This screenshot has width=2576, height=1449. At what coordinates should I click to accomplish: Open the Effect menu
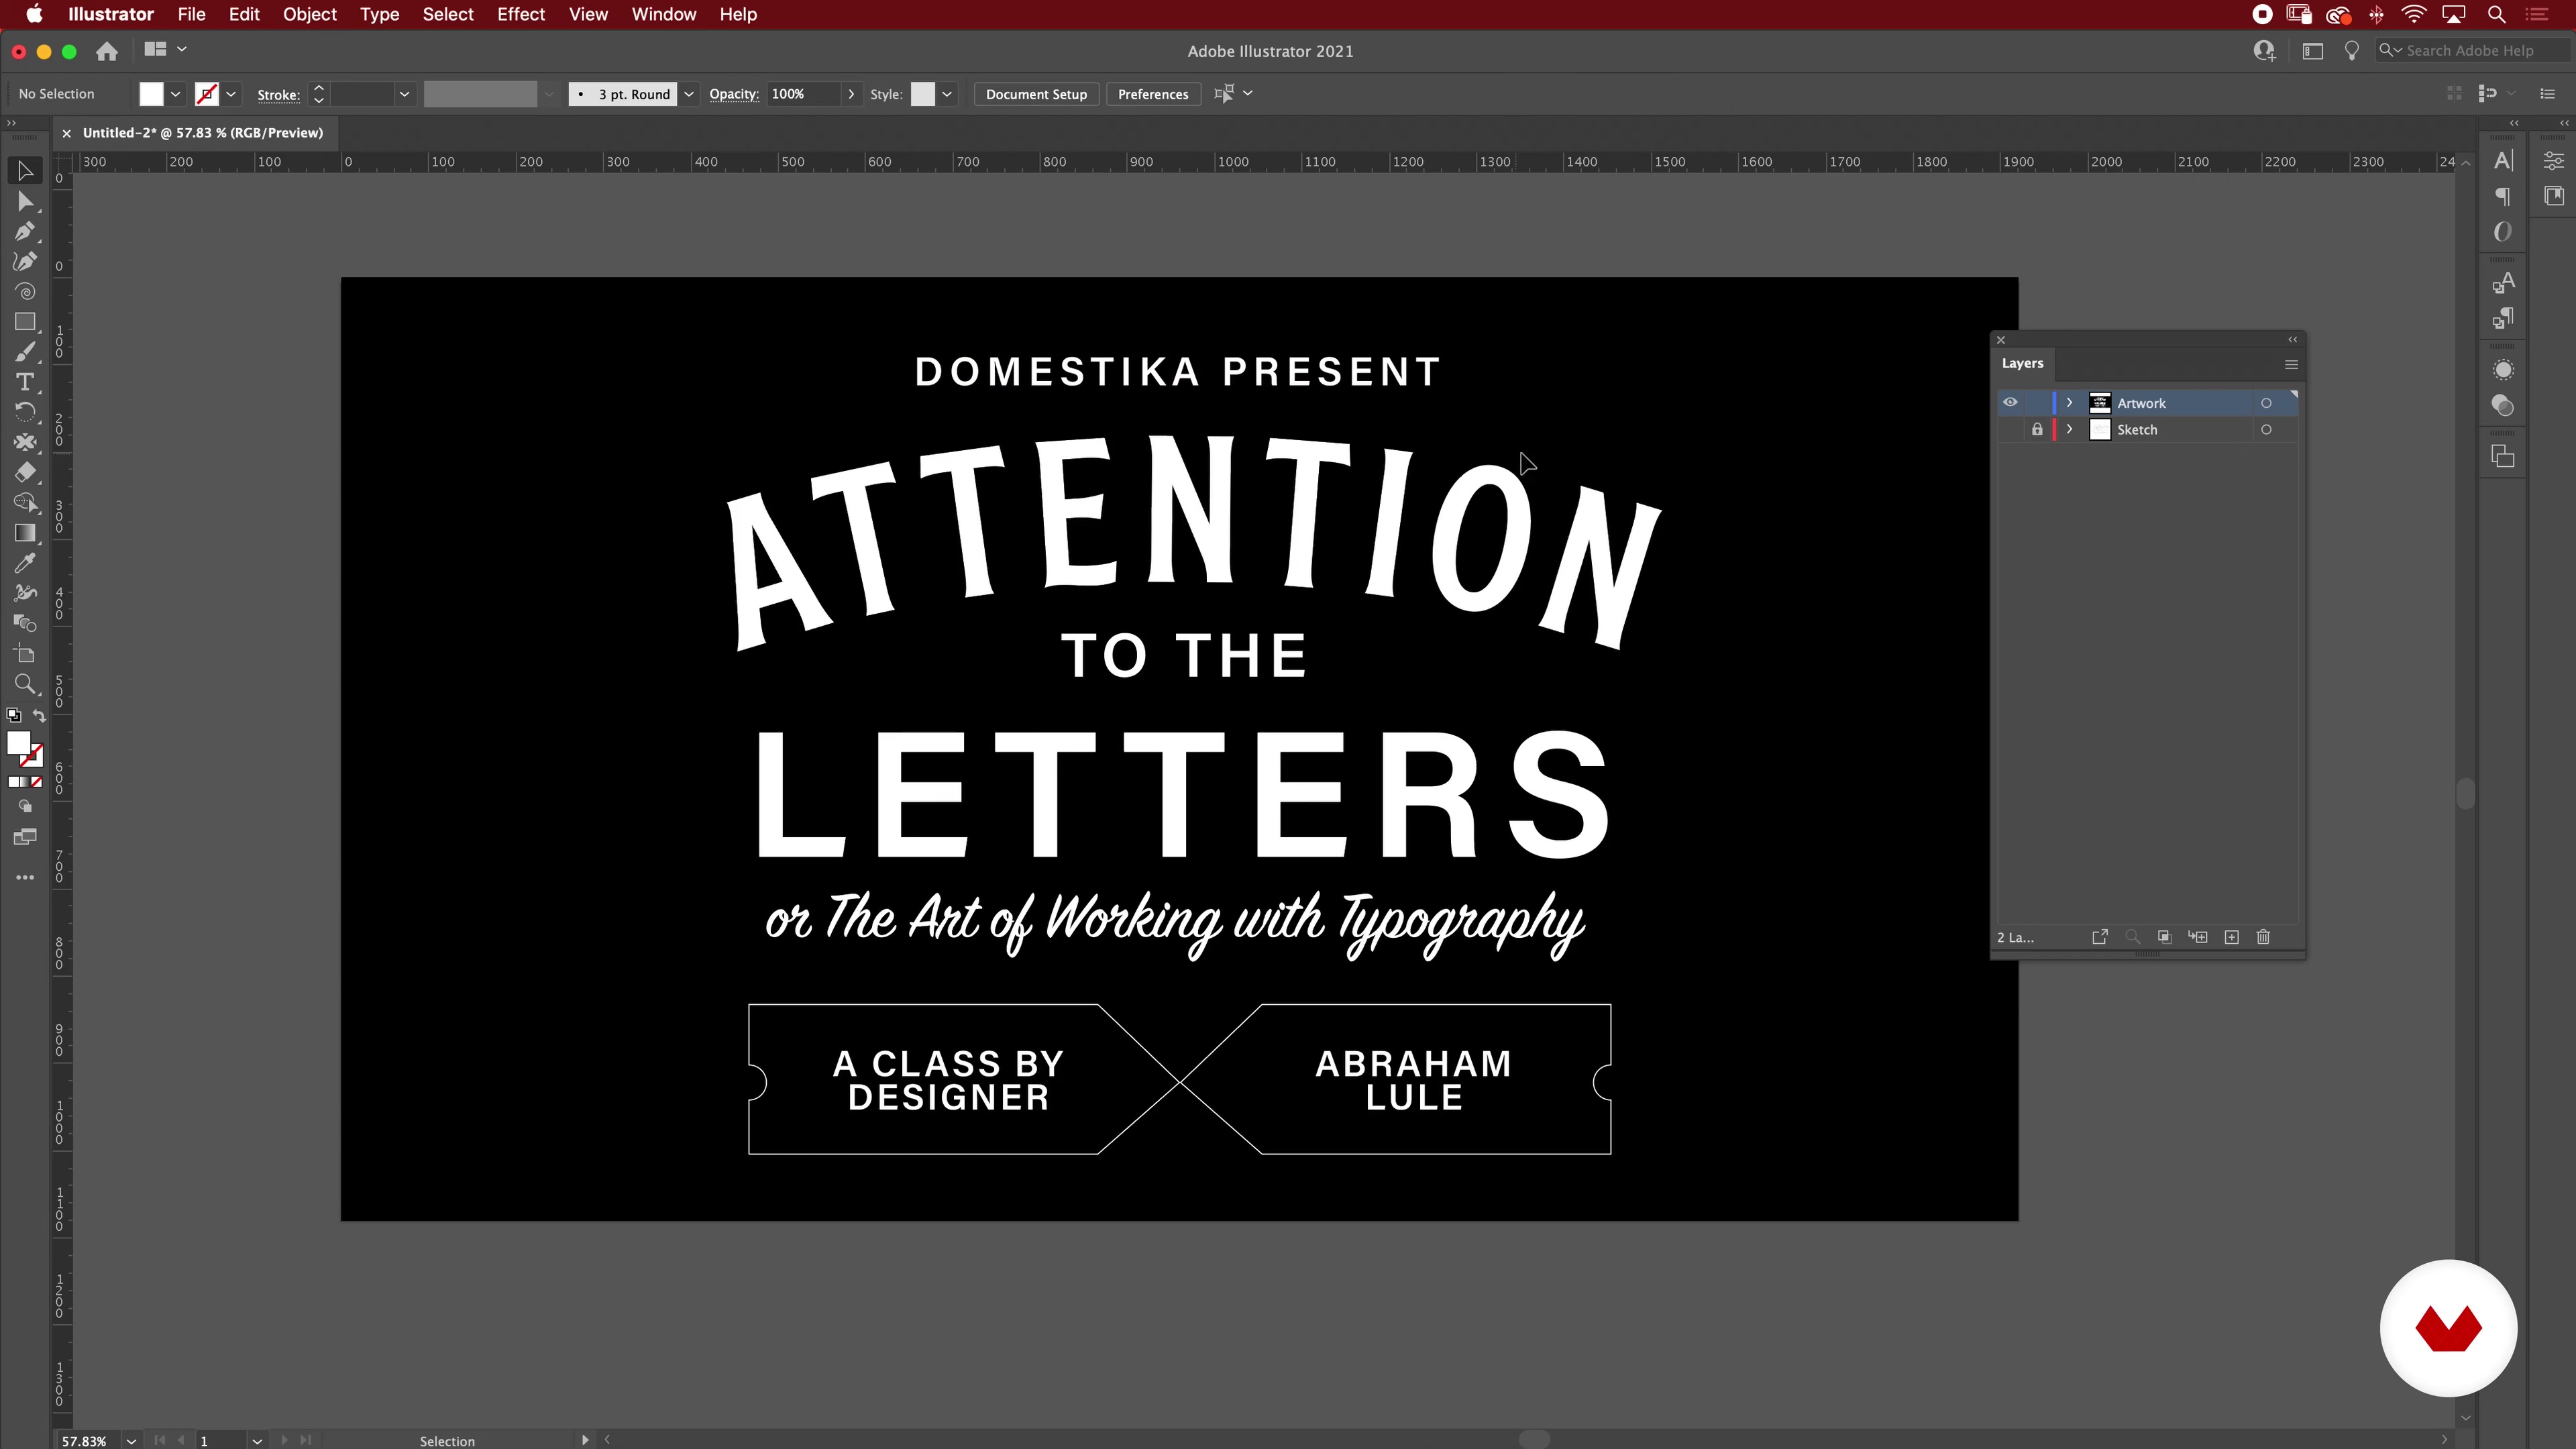coord(521,14)
